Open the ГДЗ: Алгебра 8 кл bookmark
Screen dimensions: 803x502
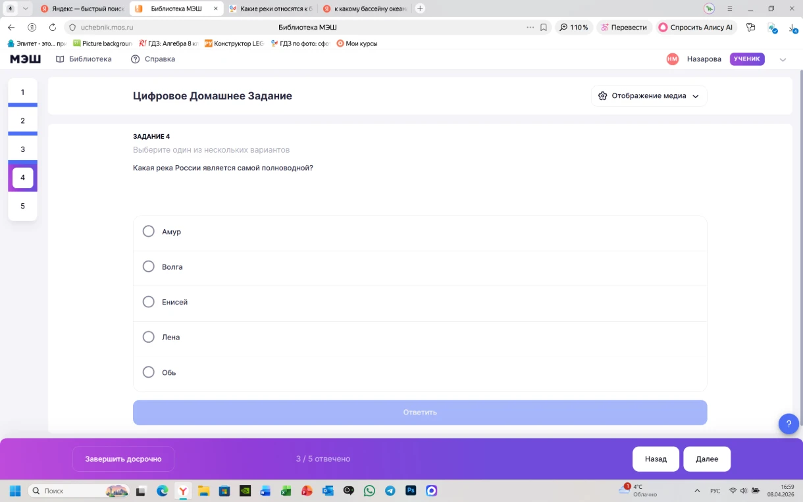click(x=168, y=43)
